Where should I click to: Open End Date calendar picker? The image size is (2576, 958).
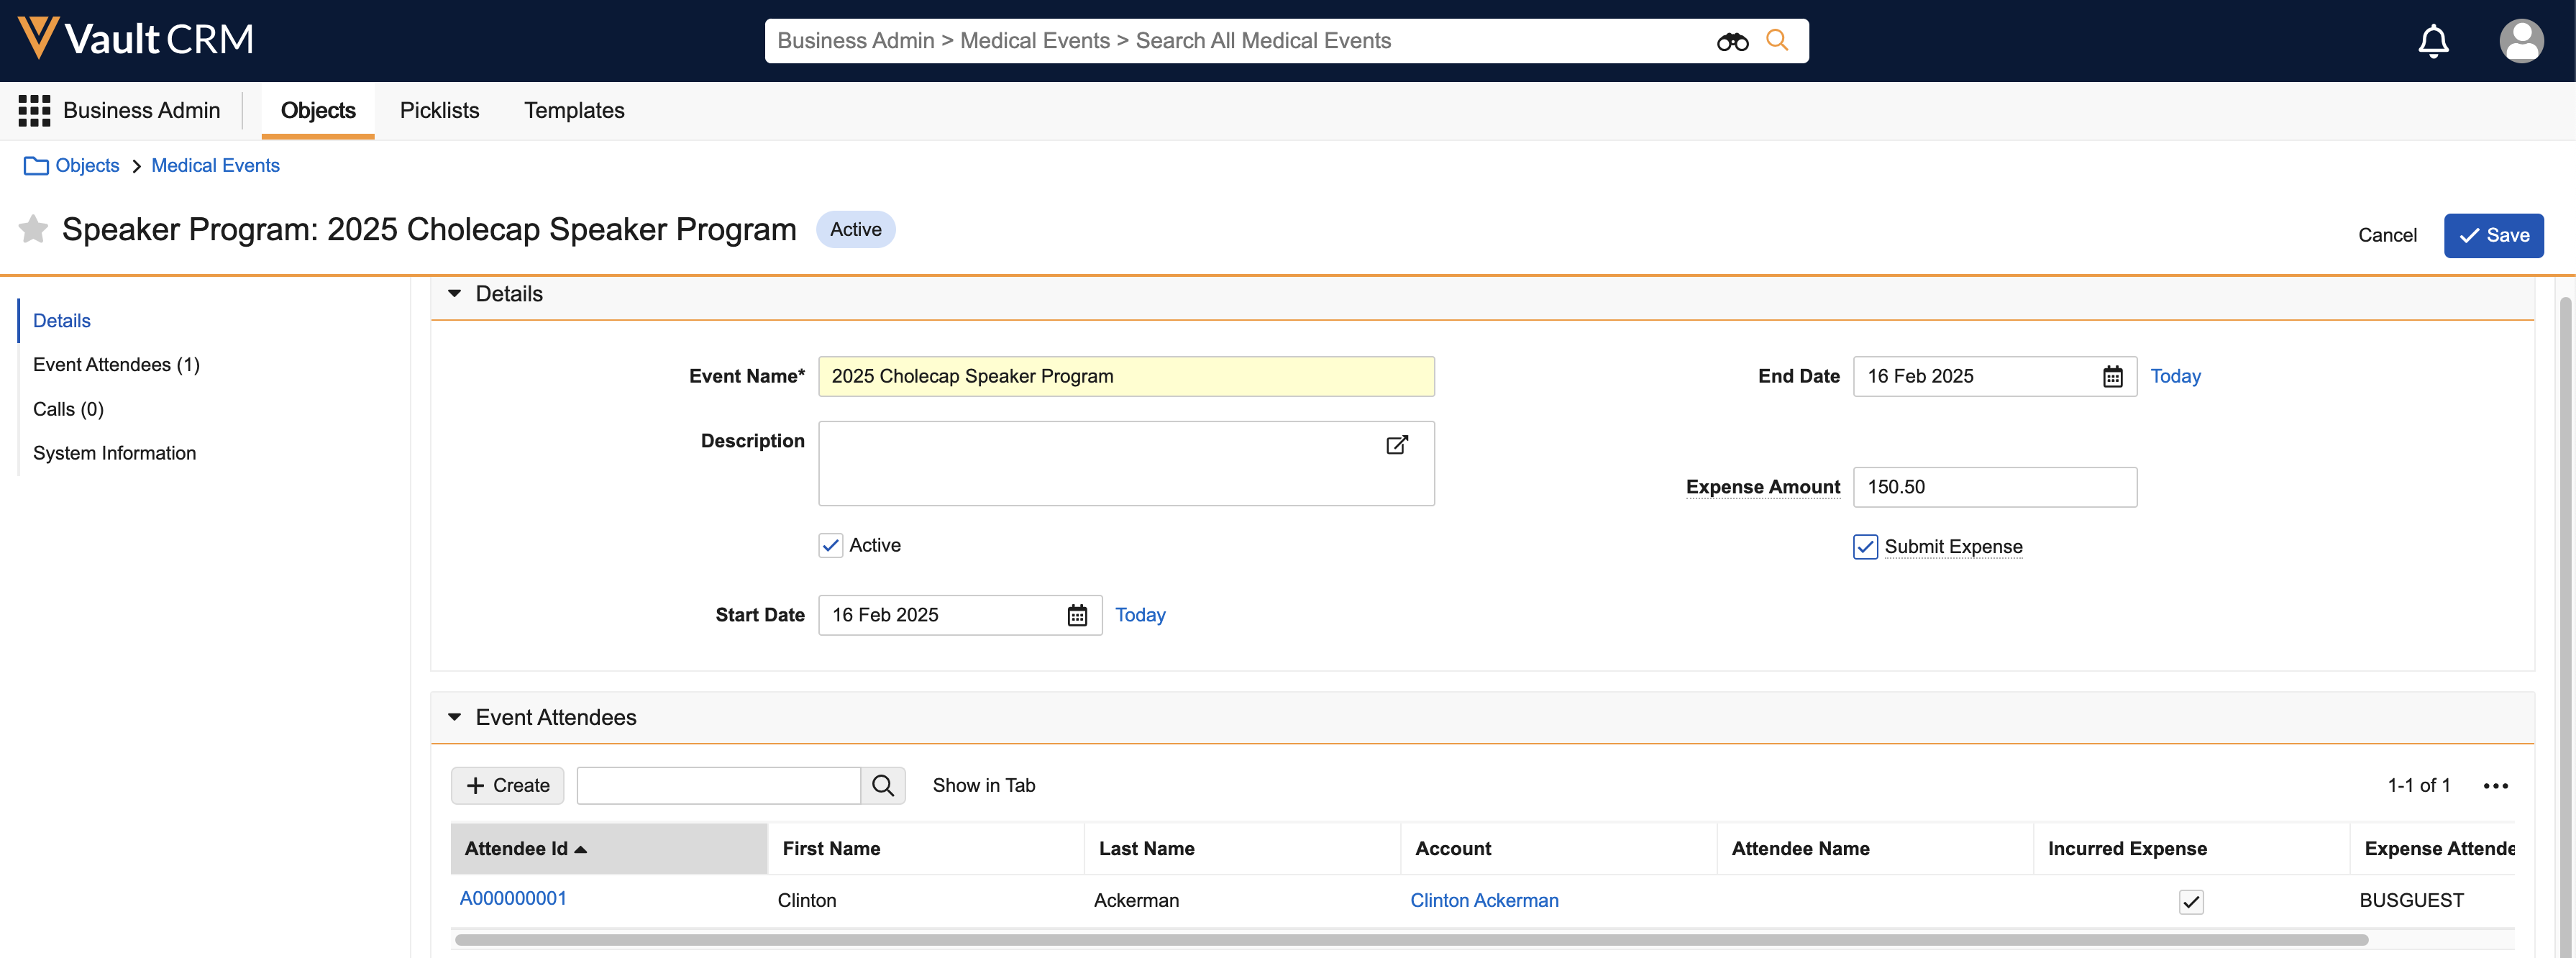coord(2112,377)
